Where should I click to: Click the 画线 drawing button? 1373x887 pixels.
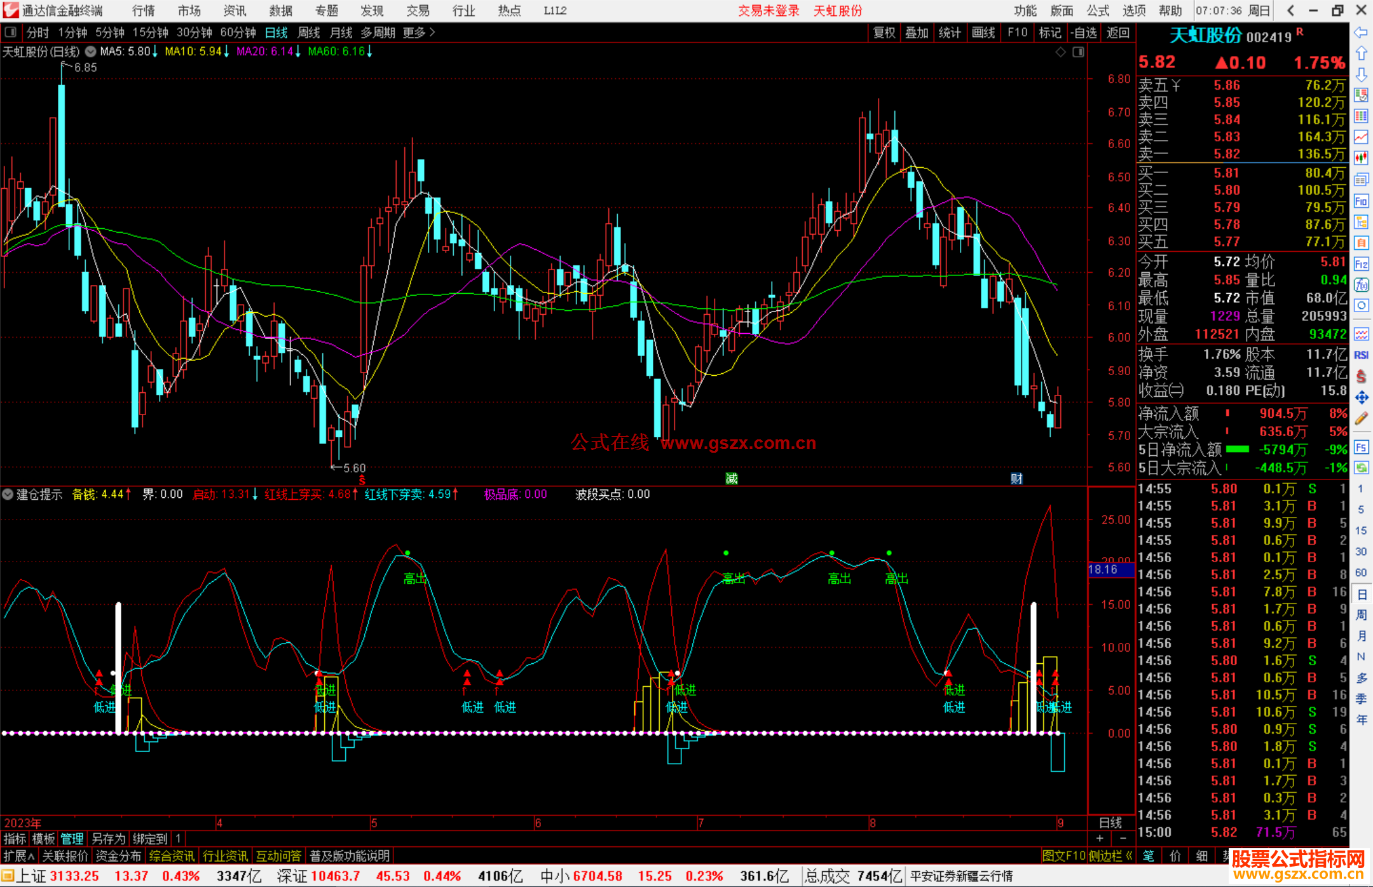pyautogui.click(x=983, y=32)
